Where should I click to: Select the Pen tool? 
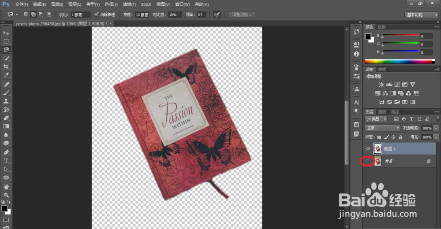(x=6, y=152)
